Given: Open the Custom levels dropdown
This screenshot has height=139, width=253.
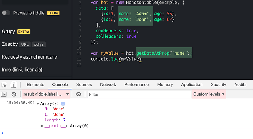Looking at the screenshot, I should tap(209, 94).
